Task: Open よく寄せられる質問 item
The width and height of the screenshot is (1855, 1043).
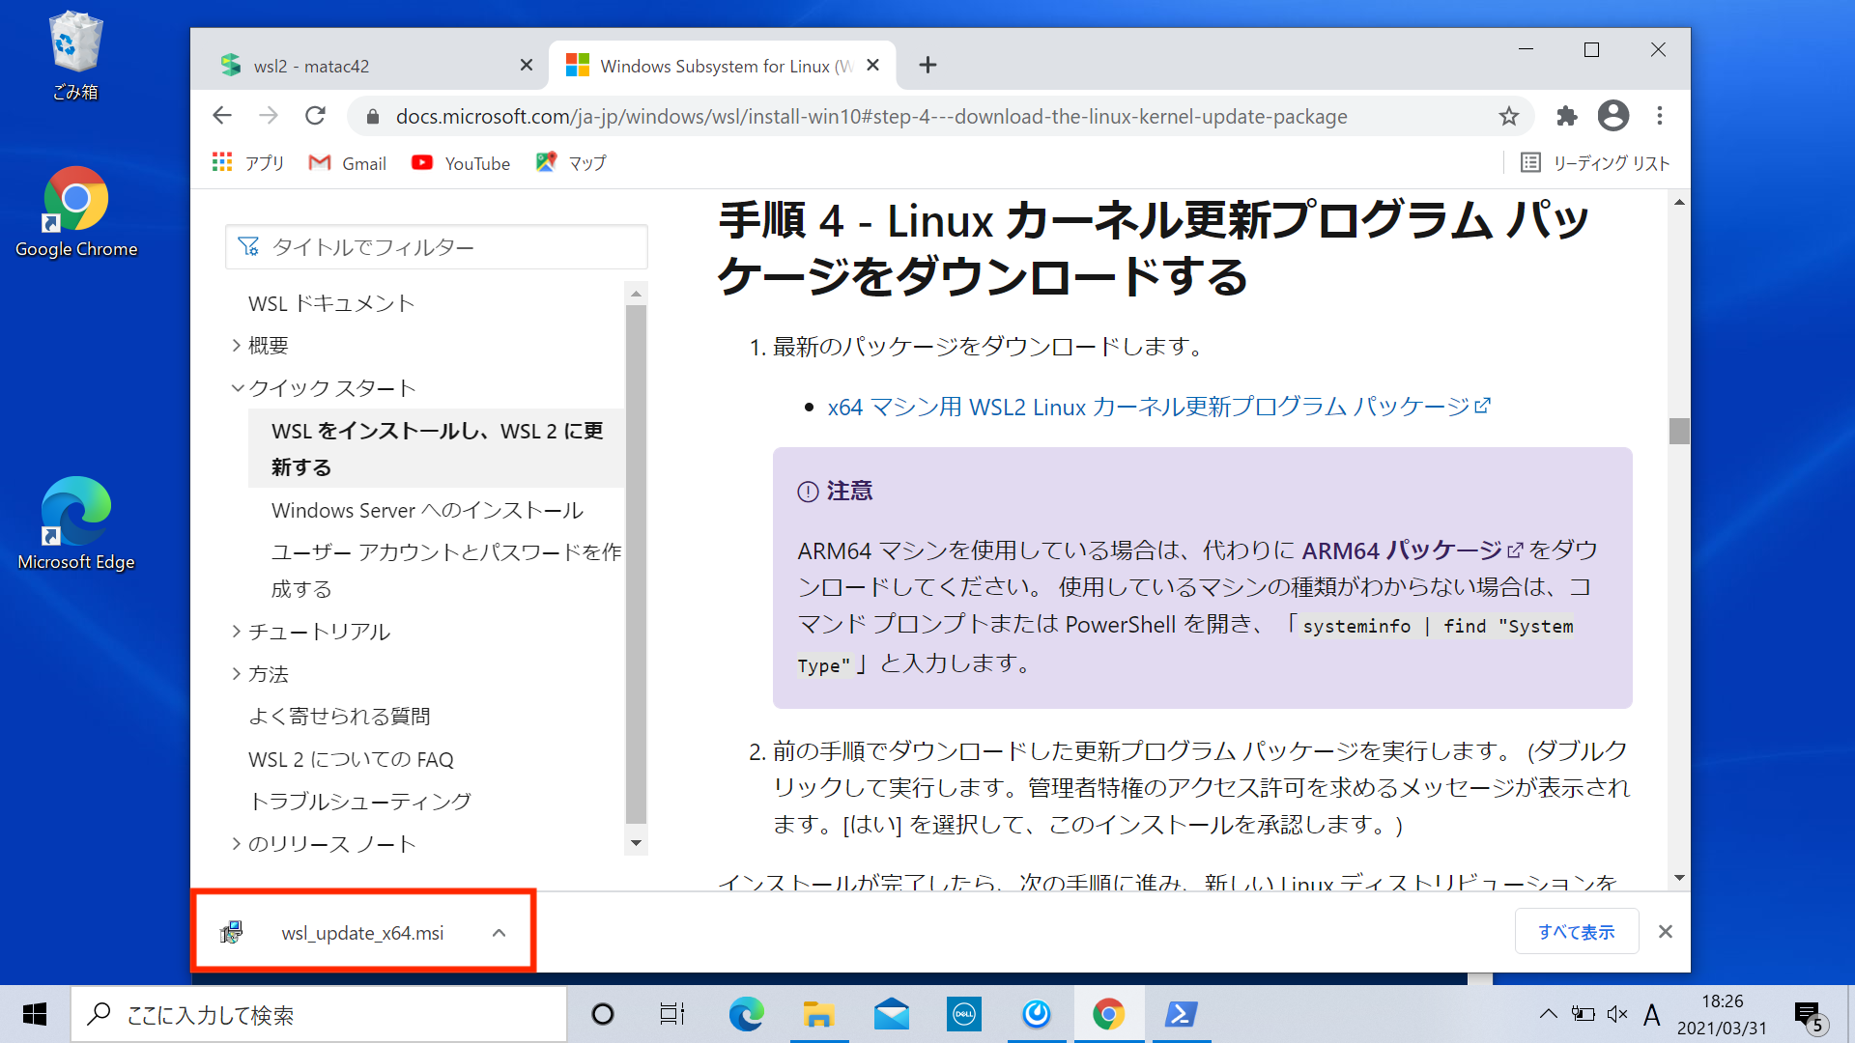Action: pyautogui.click(x=339, y=717)
